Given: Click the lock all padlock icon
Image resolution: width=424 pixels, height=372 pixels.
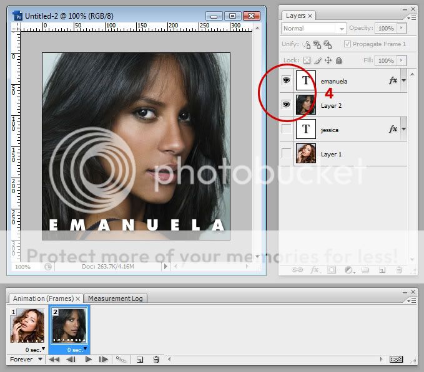Looking at the screenshot, I should [x=339, y=61].
